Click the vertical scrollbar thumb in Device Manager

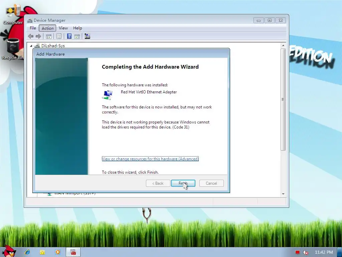click(283, 99)
